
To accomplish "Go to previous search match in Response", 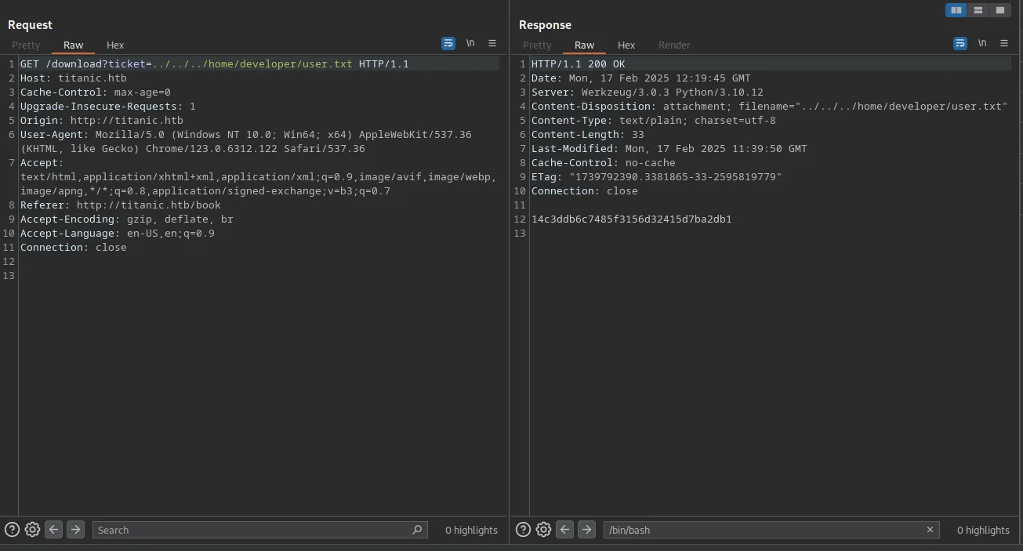I will point(564,530).
